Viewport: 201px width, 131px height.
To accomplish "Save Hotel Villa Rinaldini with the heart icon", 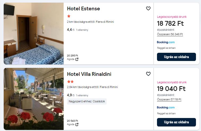I will tap(148, 74).
